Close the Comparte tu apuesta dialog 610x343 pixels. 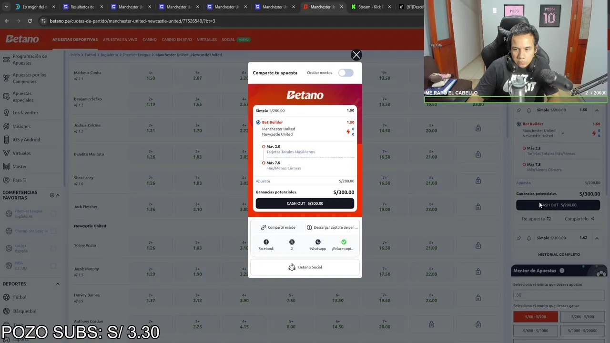tap(356, 55)
